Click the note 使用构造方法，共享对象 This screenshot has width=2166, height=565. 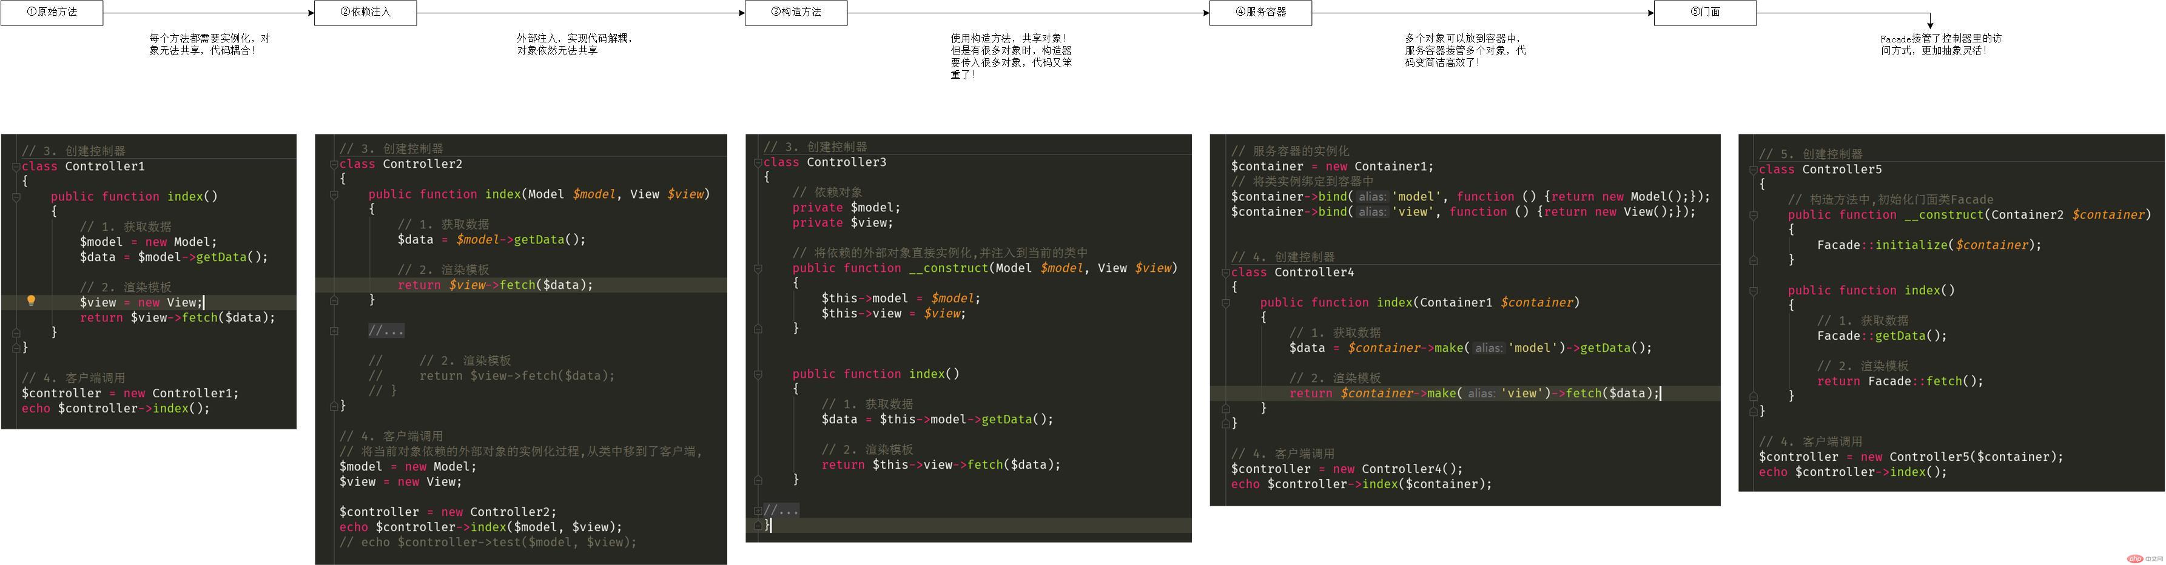[1011, 56]
